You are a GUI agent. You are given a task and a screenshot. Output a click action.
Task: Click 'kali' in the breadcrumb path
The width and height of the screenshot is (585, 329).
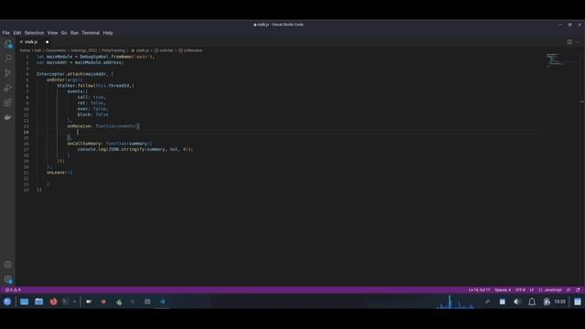pos(37,50)
